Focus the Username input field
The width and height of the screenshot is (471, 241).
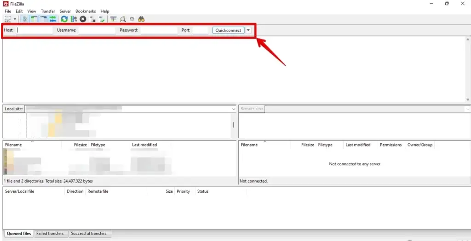tap(97, 30)
